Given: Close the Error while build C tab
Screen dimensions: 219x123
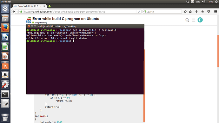Looking at the screenshot, I should (x=44, y=6).
